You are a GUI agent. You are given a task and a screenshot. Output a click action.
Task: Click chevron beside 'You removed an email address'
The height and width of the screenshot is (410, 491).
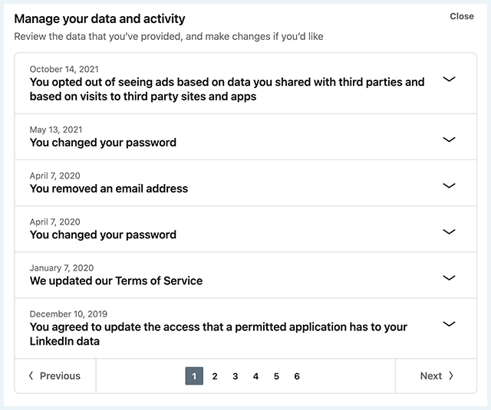coord(450,185)
